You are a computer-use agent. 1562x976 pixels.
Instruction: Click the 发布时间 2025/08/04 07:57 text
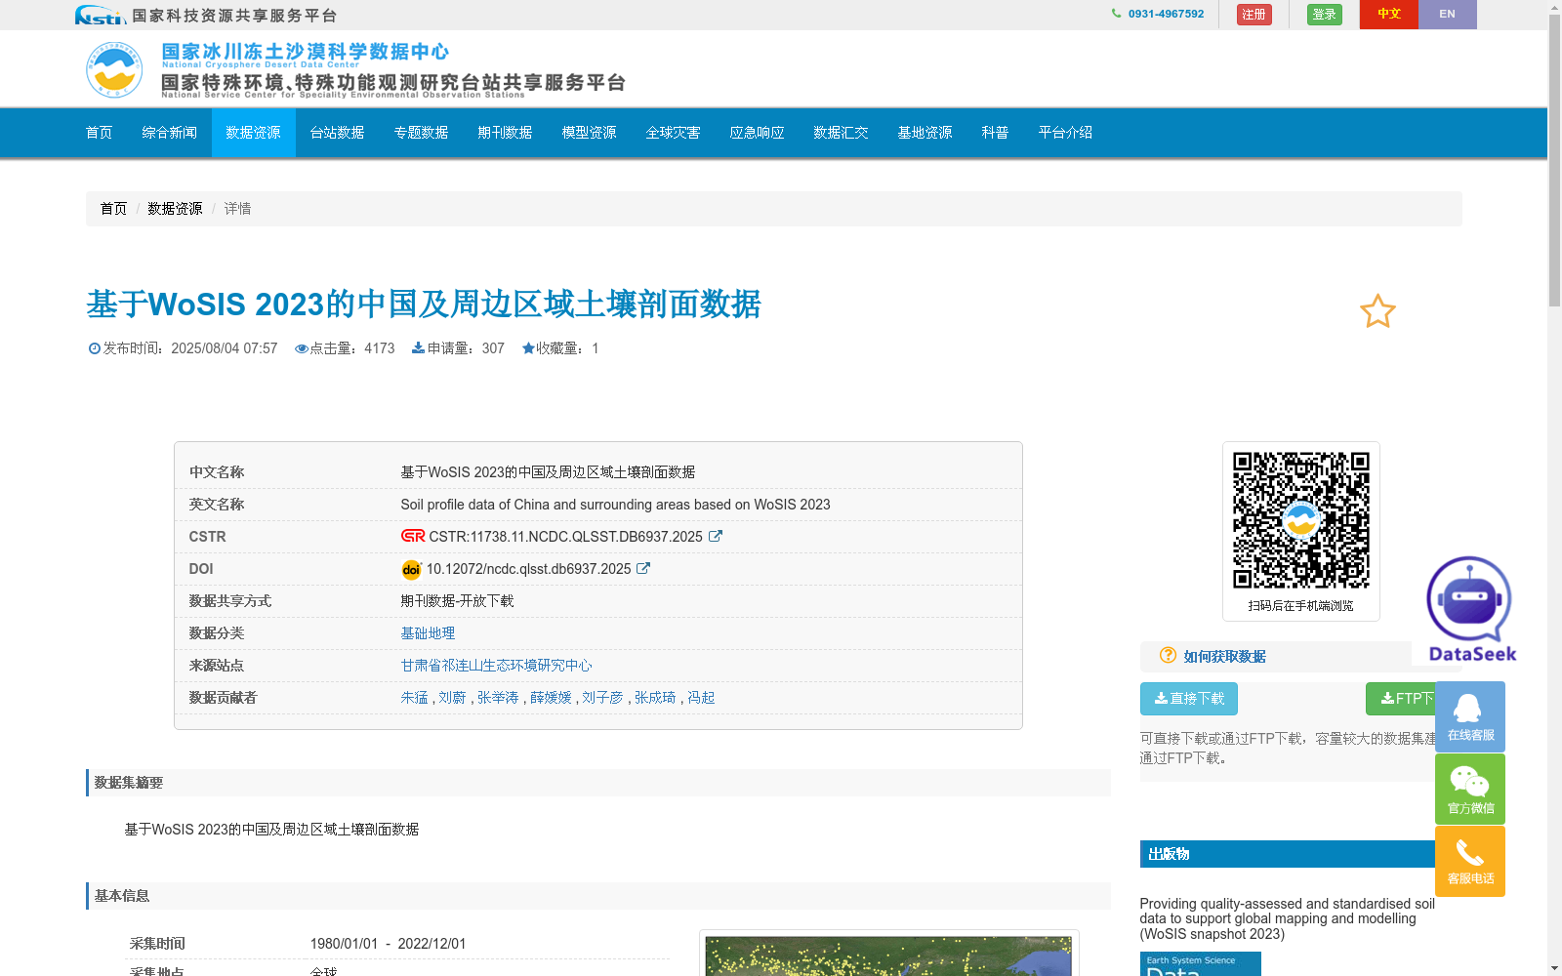pos(183,348)
